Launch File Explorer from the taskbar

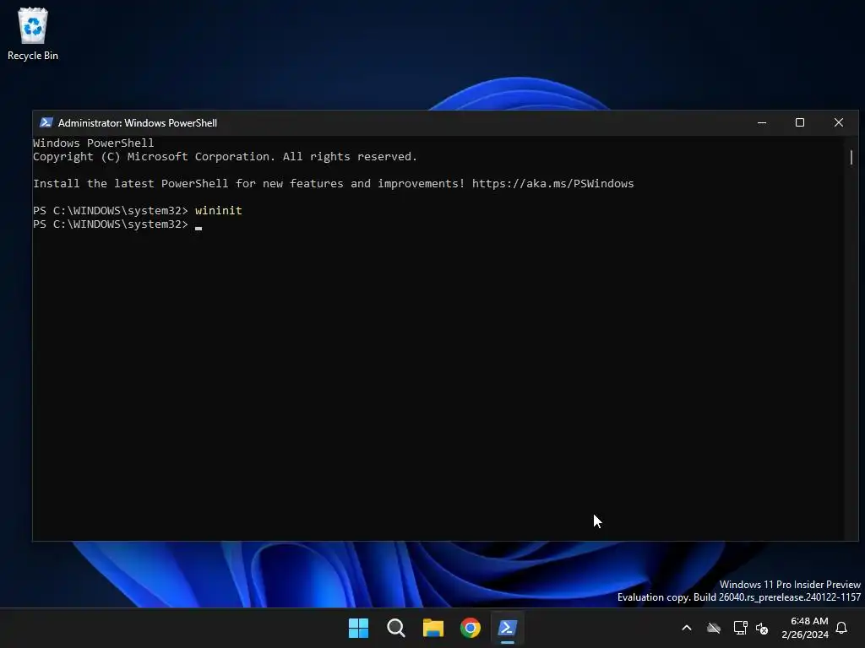pyautogui.click(x=433, y=628)
